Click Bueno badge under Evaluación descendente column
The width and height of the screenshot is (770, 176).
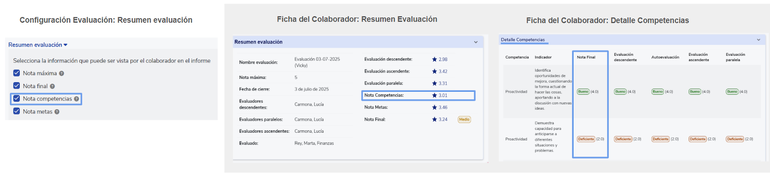(x=620, y=91)
